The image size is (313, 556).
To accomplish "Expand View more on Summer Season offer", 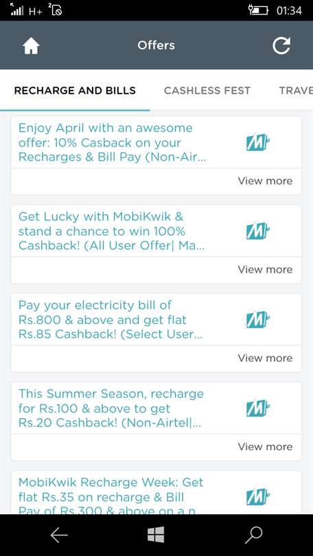I will (x=265, y=447).
